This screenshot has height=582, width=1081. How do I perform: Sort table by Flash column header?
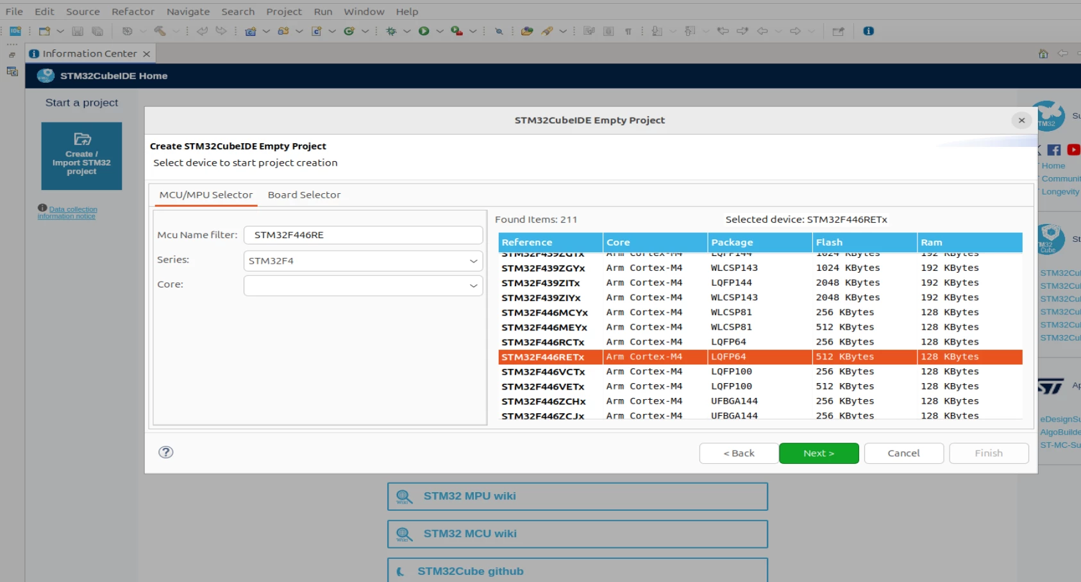tap(865, 243)
